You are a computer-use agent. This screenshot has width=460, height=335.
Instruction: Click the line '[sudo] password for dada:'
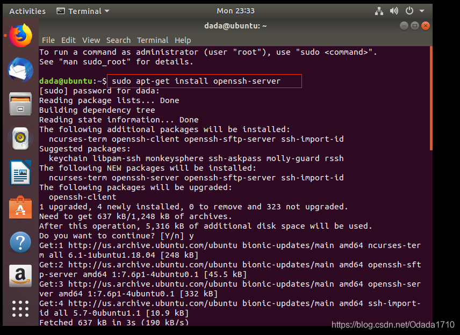[x=99, y=91]
